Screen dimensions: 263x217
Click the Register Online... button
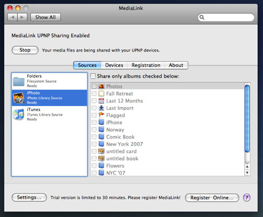212,198
